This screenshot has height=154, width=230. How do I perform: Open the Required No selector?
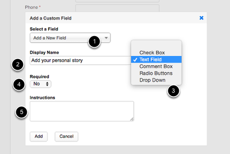(40, 84)
